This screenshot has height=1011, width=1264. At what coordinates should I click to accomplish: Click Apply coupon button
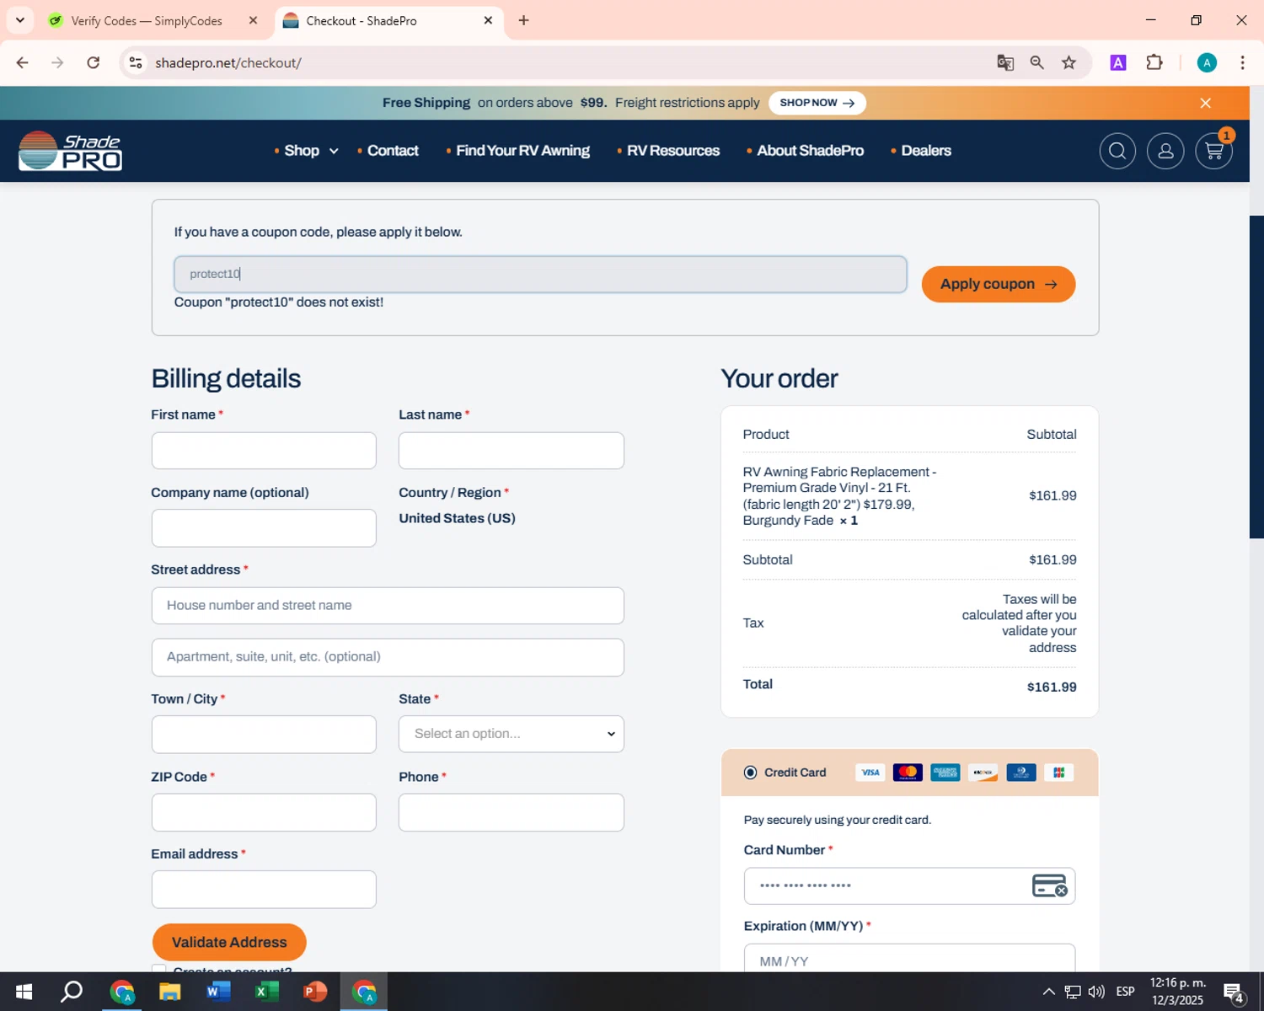(999, 284)
